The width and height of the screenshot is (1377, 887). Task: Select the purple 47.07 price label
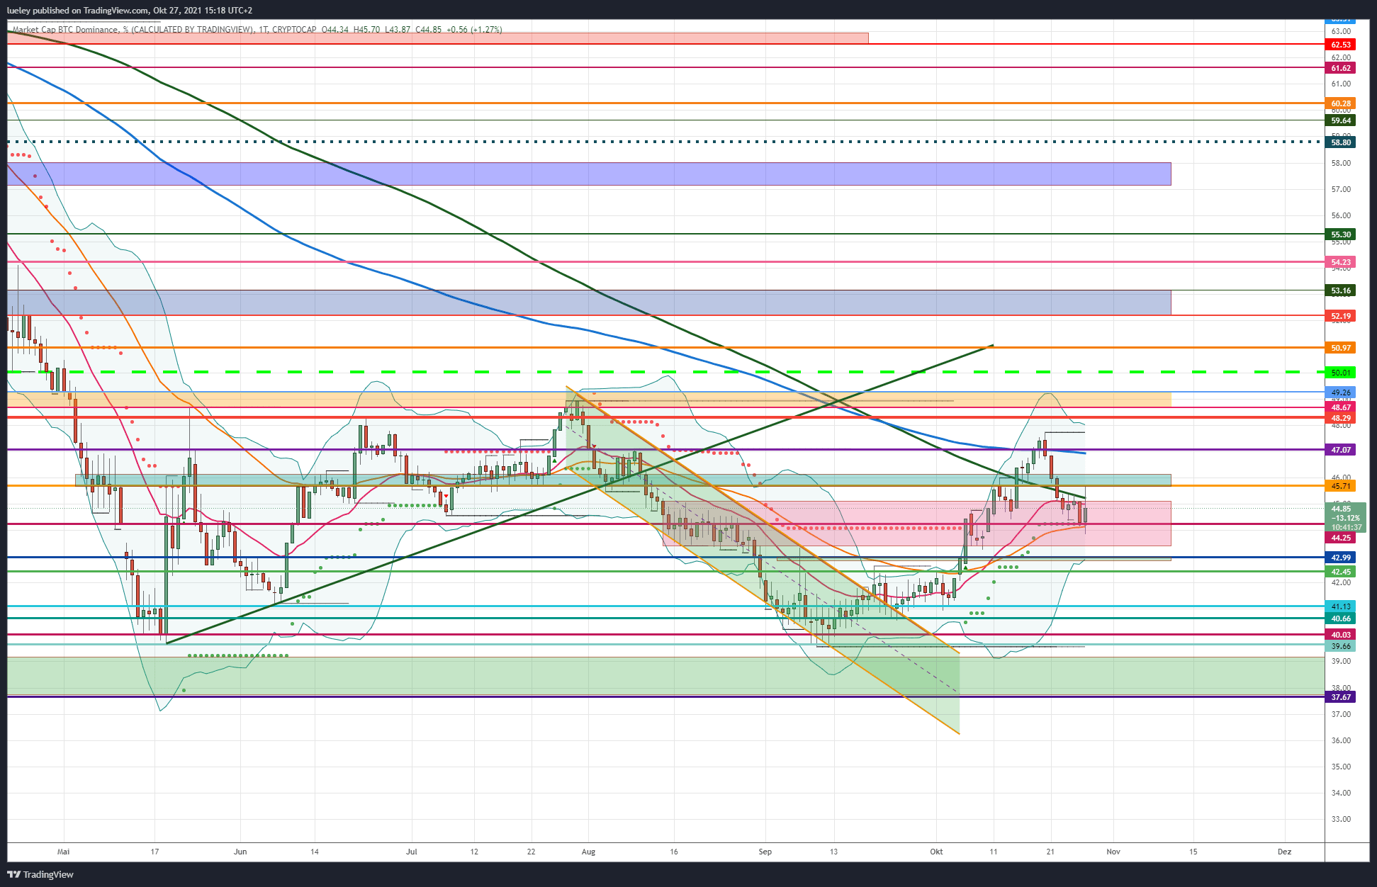click(1340, 450)
